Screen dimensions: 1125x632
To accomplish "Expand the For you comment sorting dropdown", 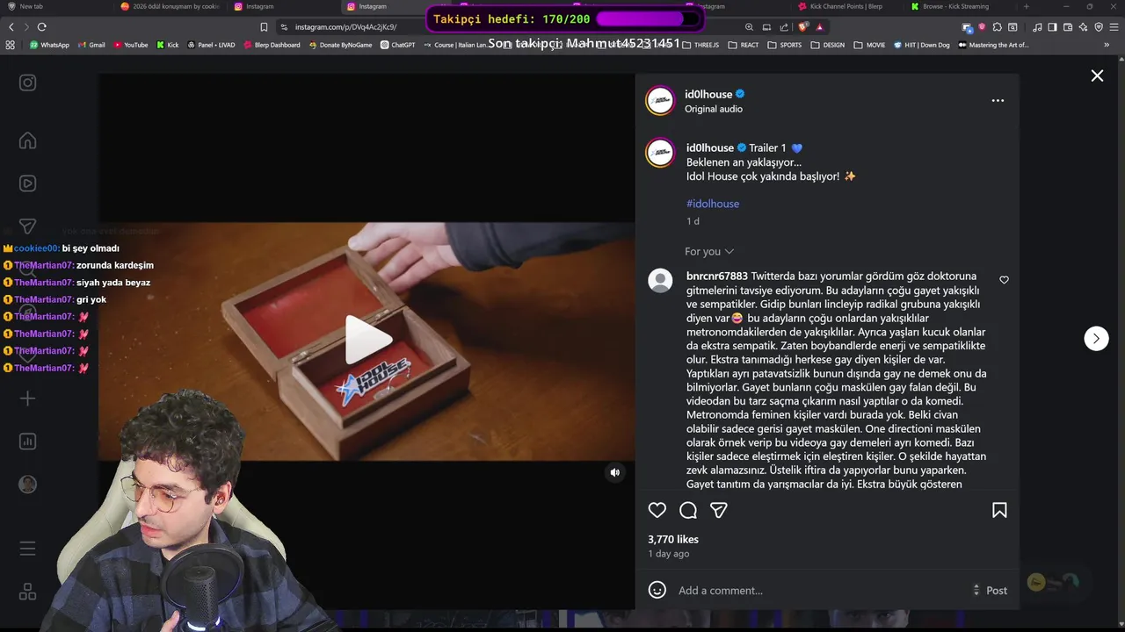I will click(x=709, y=252).
